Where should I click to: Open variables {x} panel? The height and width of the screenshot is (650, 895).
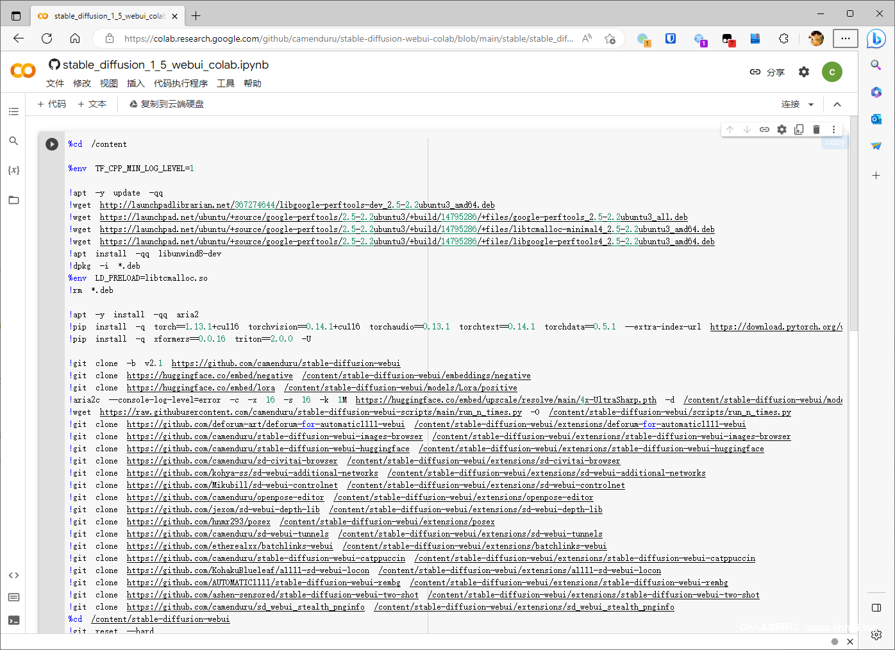pyautogui.click(x=13, y=171)
